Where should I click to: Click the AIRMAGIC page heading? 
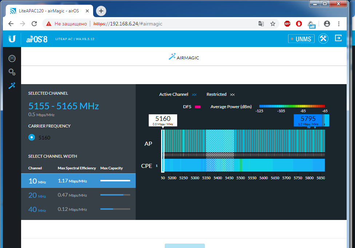point(184,57)
